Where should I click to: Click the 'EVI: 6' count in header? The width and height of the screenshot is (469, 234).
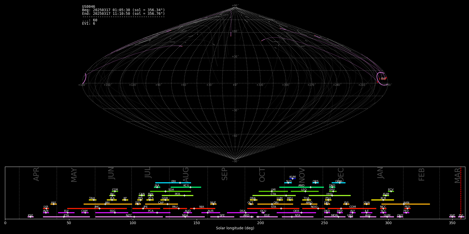pos(89,23)
